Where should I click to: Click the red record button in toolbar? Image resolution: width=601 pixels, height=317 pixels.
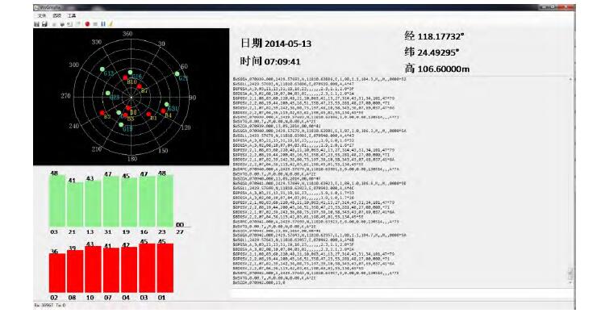pyautogui.click(x=87, y=23)
